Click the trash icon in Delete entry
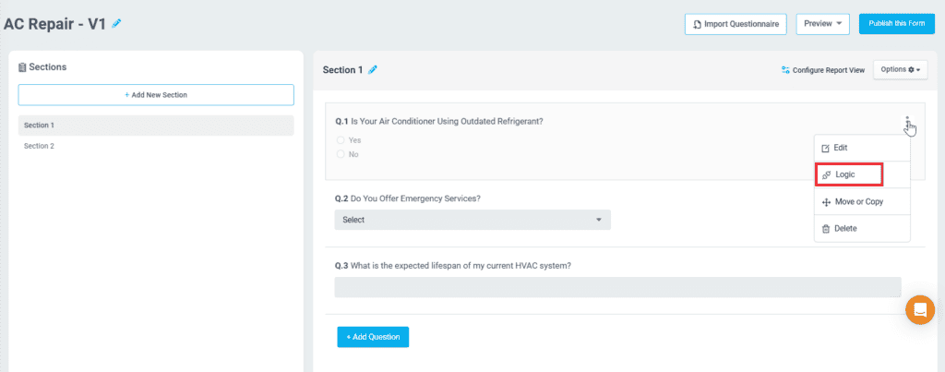The image size is (945, 372). coord(826,228)
